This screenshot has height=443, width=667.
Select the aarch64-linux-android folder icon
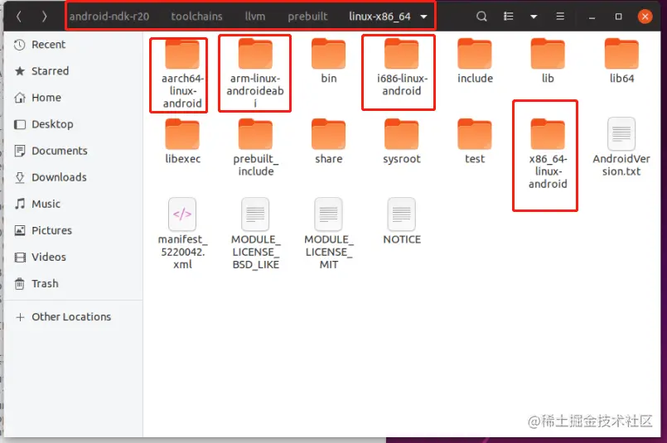click(x=182, y=54)
